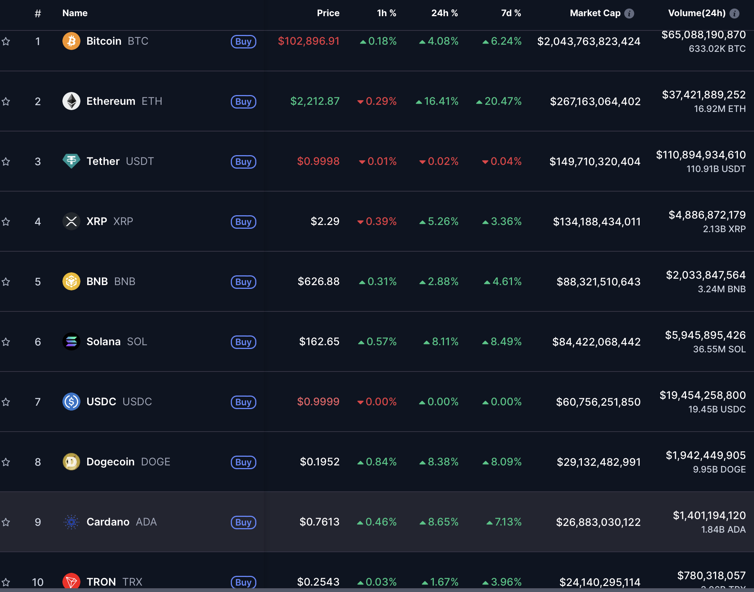
Task: Sort by the 1h % column header
Action: (x=386, y=13)
